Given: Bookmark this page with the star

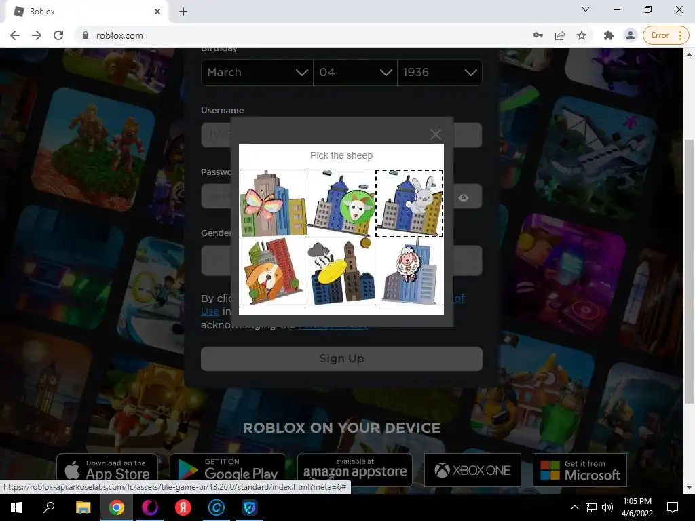Looking at the screenshot, I should [x=582, y=35].
